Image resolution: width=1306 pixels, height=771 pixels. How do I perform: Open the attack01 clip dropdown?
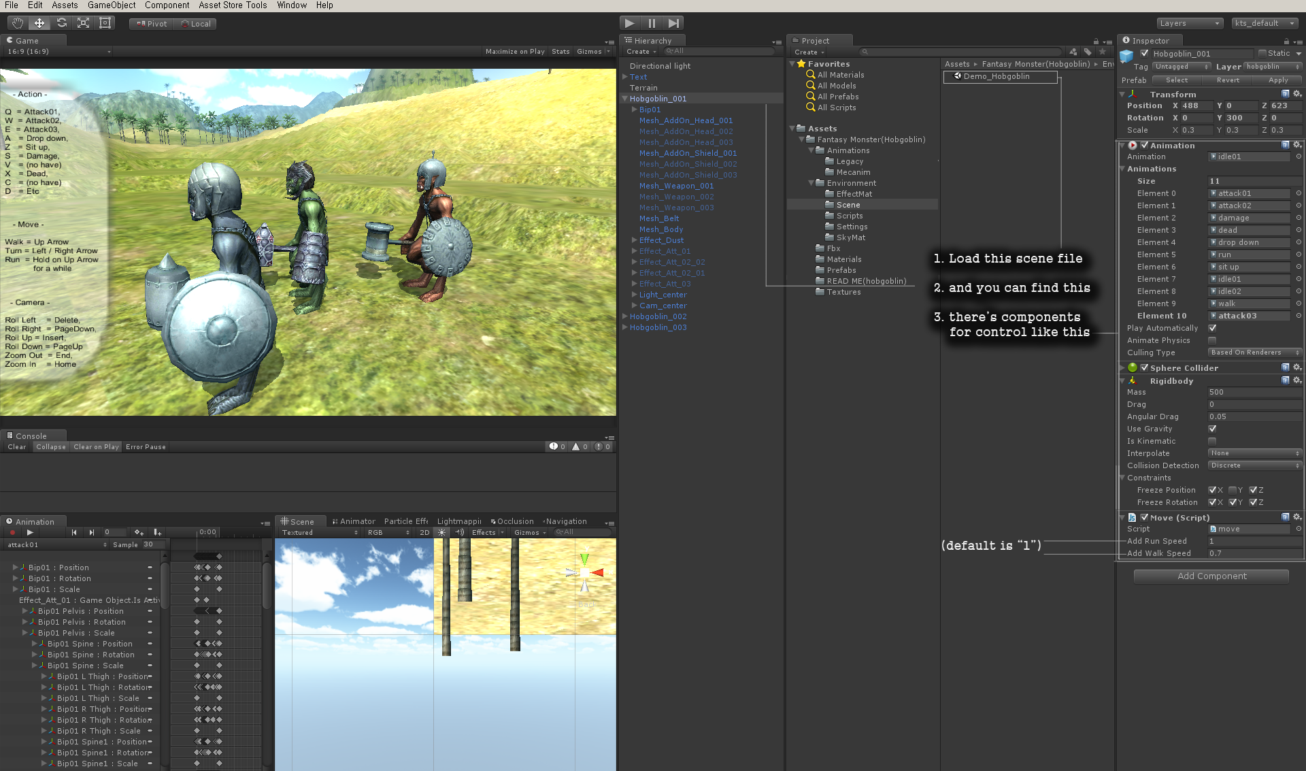pos(57,545)
